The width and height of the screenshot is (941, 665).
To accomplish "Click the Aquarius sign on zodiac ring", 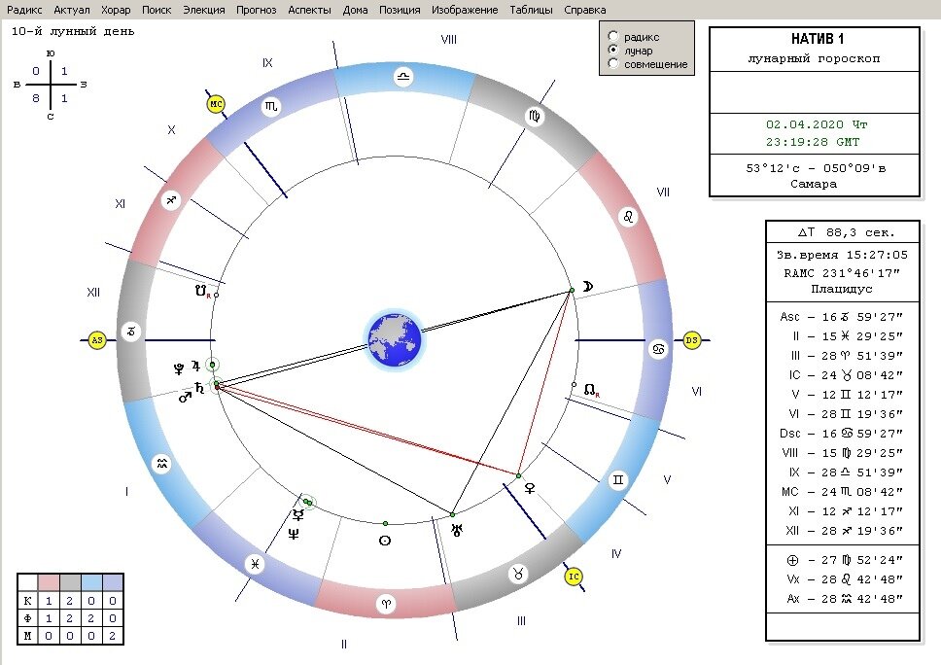I will pos(162,464).
